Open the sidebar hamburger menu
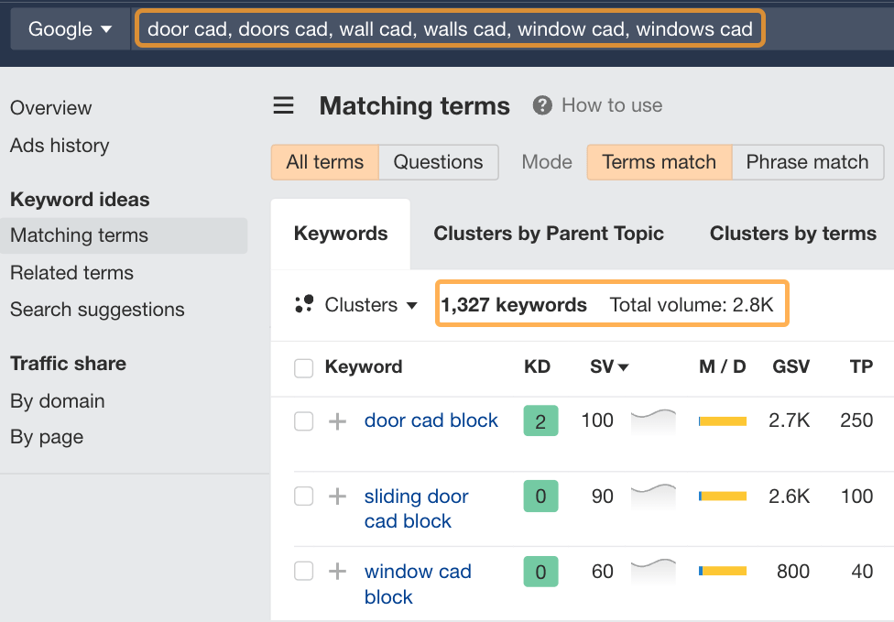 [284, 105]
